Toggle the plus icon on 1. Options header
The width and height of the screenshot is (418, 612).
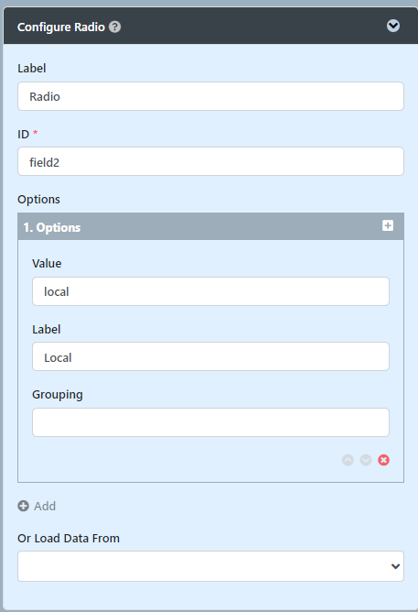point(388,225)
